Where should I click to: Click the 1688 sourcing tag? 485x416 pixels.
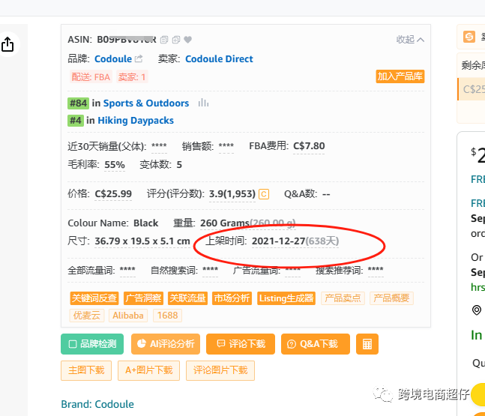tap(167, 316)
